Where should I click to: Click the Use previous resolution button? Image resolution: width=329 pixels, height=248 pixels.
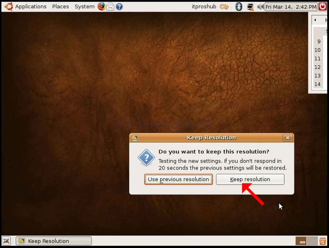point(178,179)
